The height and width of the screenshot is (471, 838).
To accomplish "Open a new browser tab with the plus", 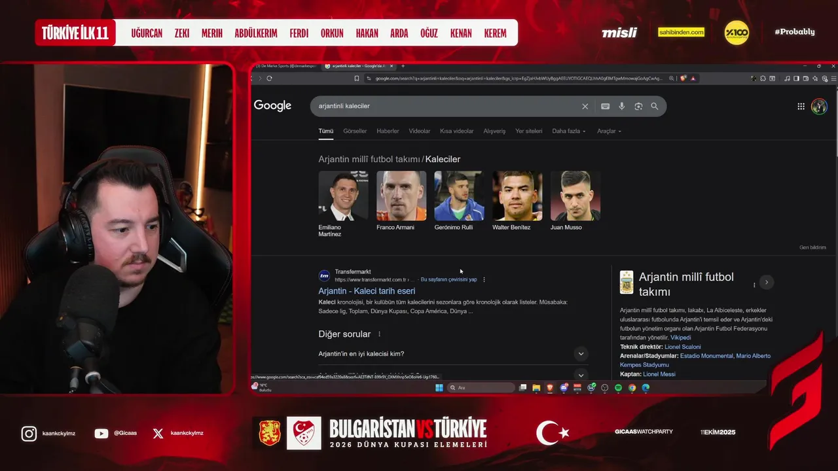I will [x=403, y=66].
